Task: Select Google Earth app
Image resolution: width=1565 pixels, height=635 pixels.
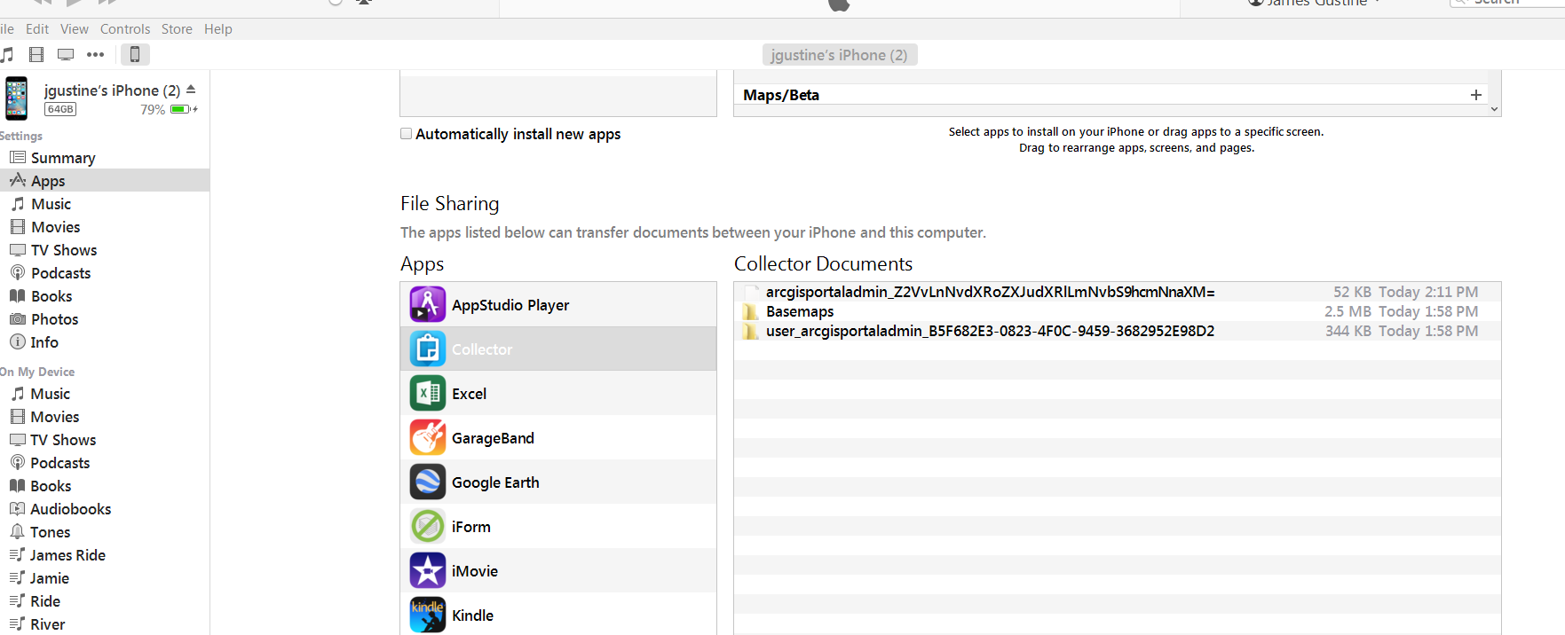Action: coord(558,482)
